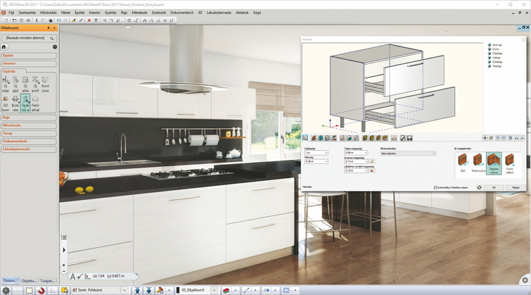Image resolution: width=531 pixels, height=295 pixels.
Task: Expand the Interior section in side menu
Action: [29, 63]
